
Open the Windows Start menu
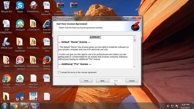click(5, 106)
